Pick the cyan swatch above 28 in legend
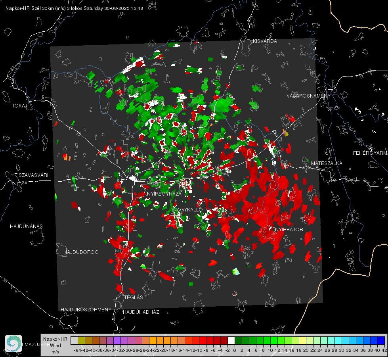The image size is (388, 357). pyautogui.click(x=338, y=340)
